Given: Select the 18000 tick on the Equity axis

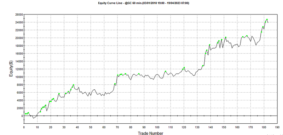Looking at the screenshot, I should coord(19,46).
